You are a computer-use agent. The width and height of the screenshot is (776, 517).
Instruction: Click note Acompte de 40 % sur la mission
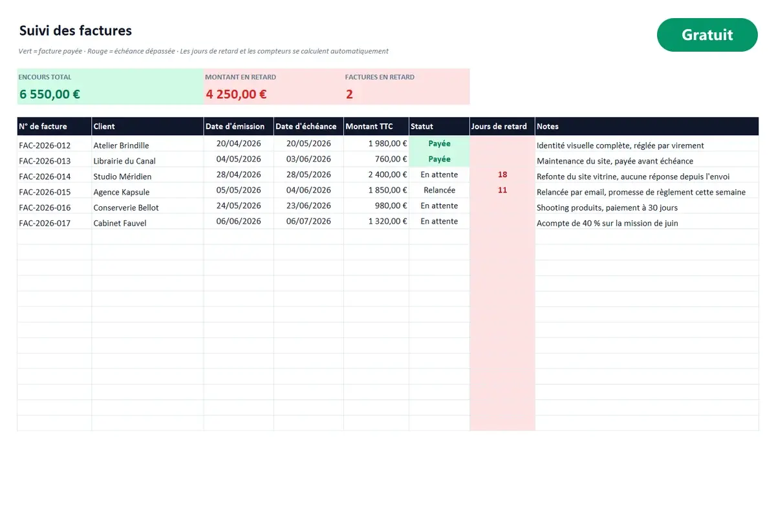click(x=647, y=222)
